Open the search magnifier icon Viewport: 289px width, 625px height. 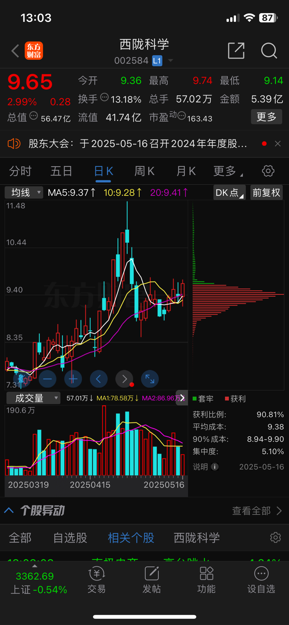point(269,50)
